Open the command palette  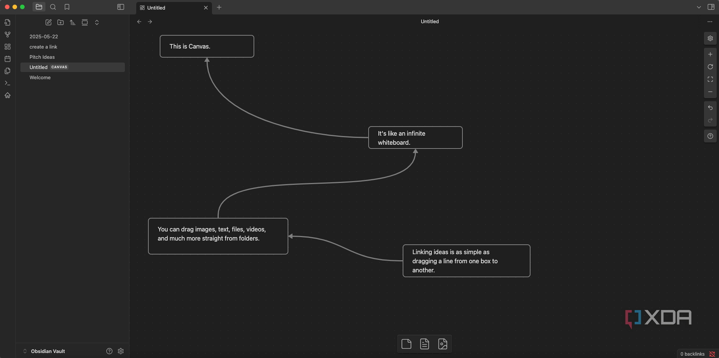tap(7, 83)
